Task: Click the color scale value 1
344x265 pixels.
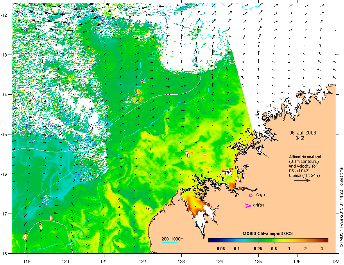Action: [x=290, y=249]
